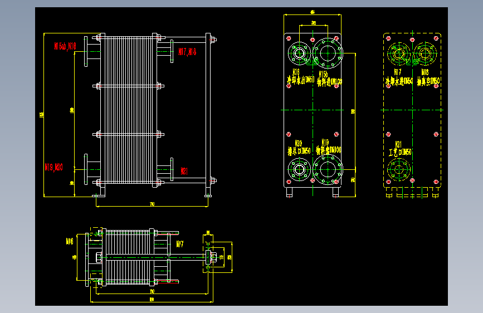Screen dimensions: 483x313
Task: Select the red "N19,N20" nozzle label
Action: click(53, 167)
